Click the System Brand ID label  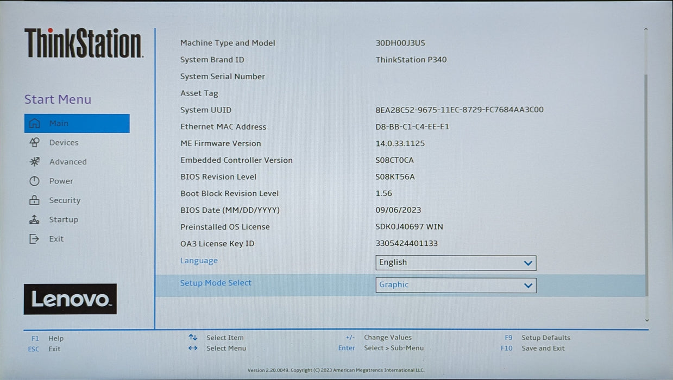pos(212,60)
